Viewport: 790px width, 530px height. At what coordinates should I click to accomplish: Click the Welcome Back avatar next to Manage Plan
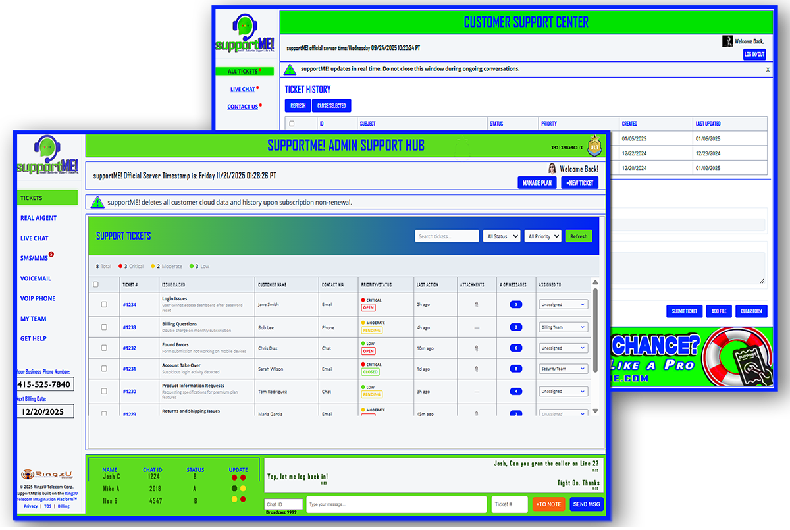552,168
